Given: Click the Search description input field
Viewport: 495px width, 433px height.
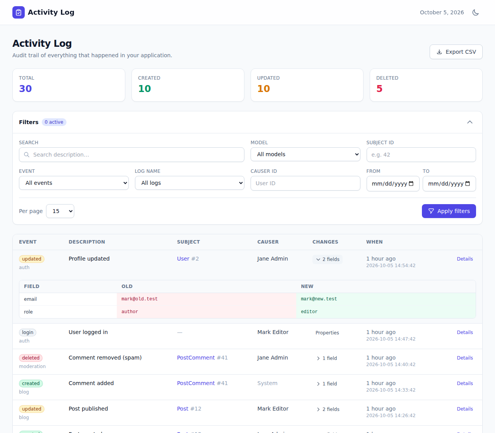Looking at the screenshot, I should [x=131, y=155].
